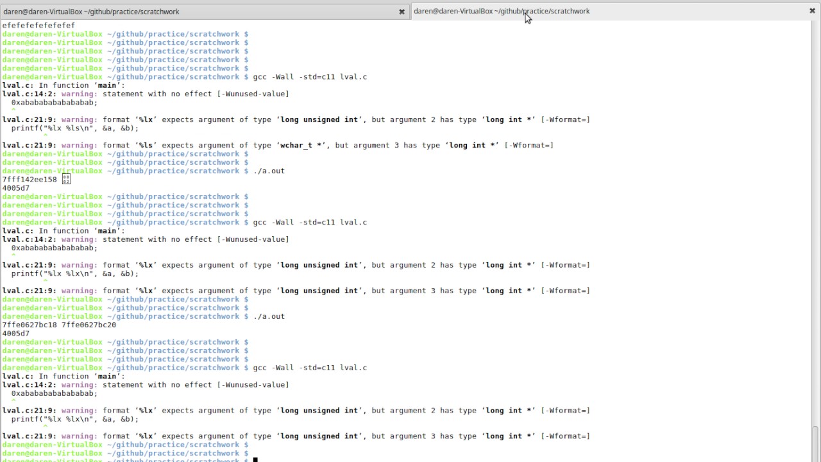Click the 'efefefefefefefef' output line
The image size is (821, 462).
click(x=38, y=26)
